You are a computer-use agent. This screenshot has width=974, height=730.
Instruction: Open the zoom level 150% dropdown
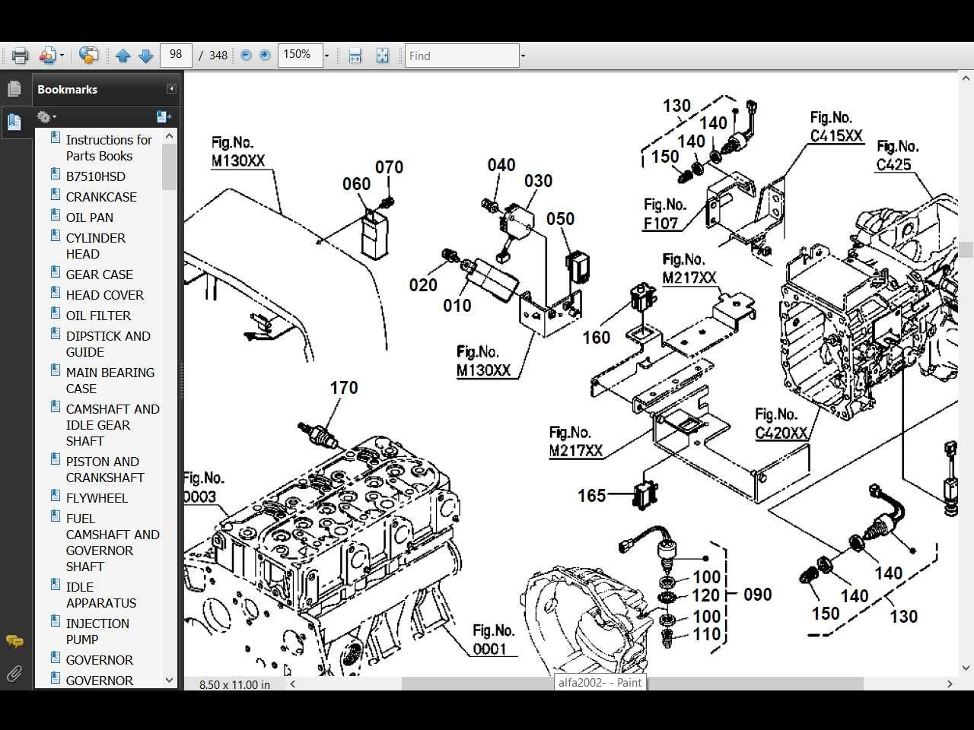tap(326, 55)
